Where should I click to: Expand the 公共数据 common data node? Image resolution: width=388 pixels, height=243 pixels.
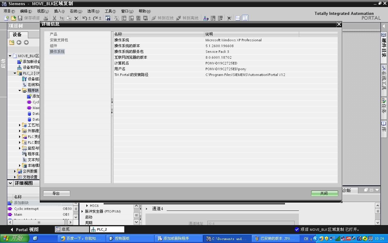tap(15, 171)
